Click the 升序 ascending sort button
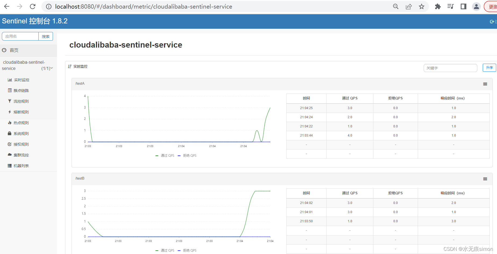Image resolution: width=497 pixels, height=254 pixels. coord(489,68)
